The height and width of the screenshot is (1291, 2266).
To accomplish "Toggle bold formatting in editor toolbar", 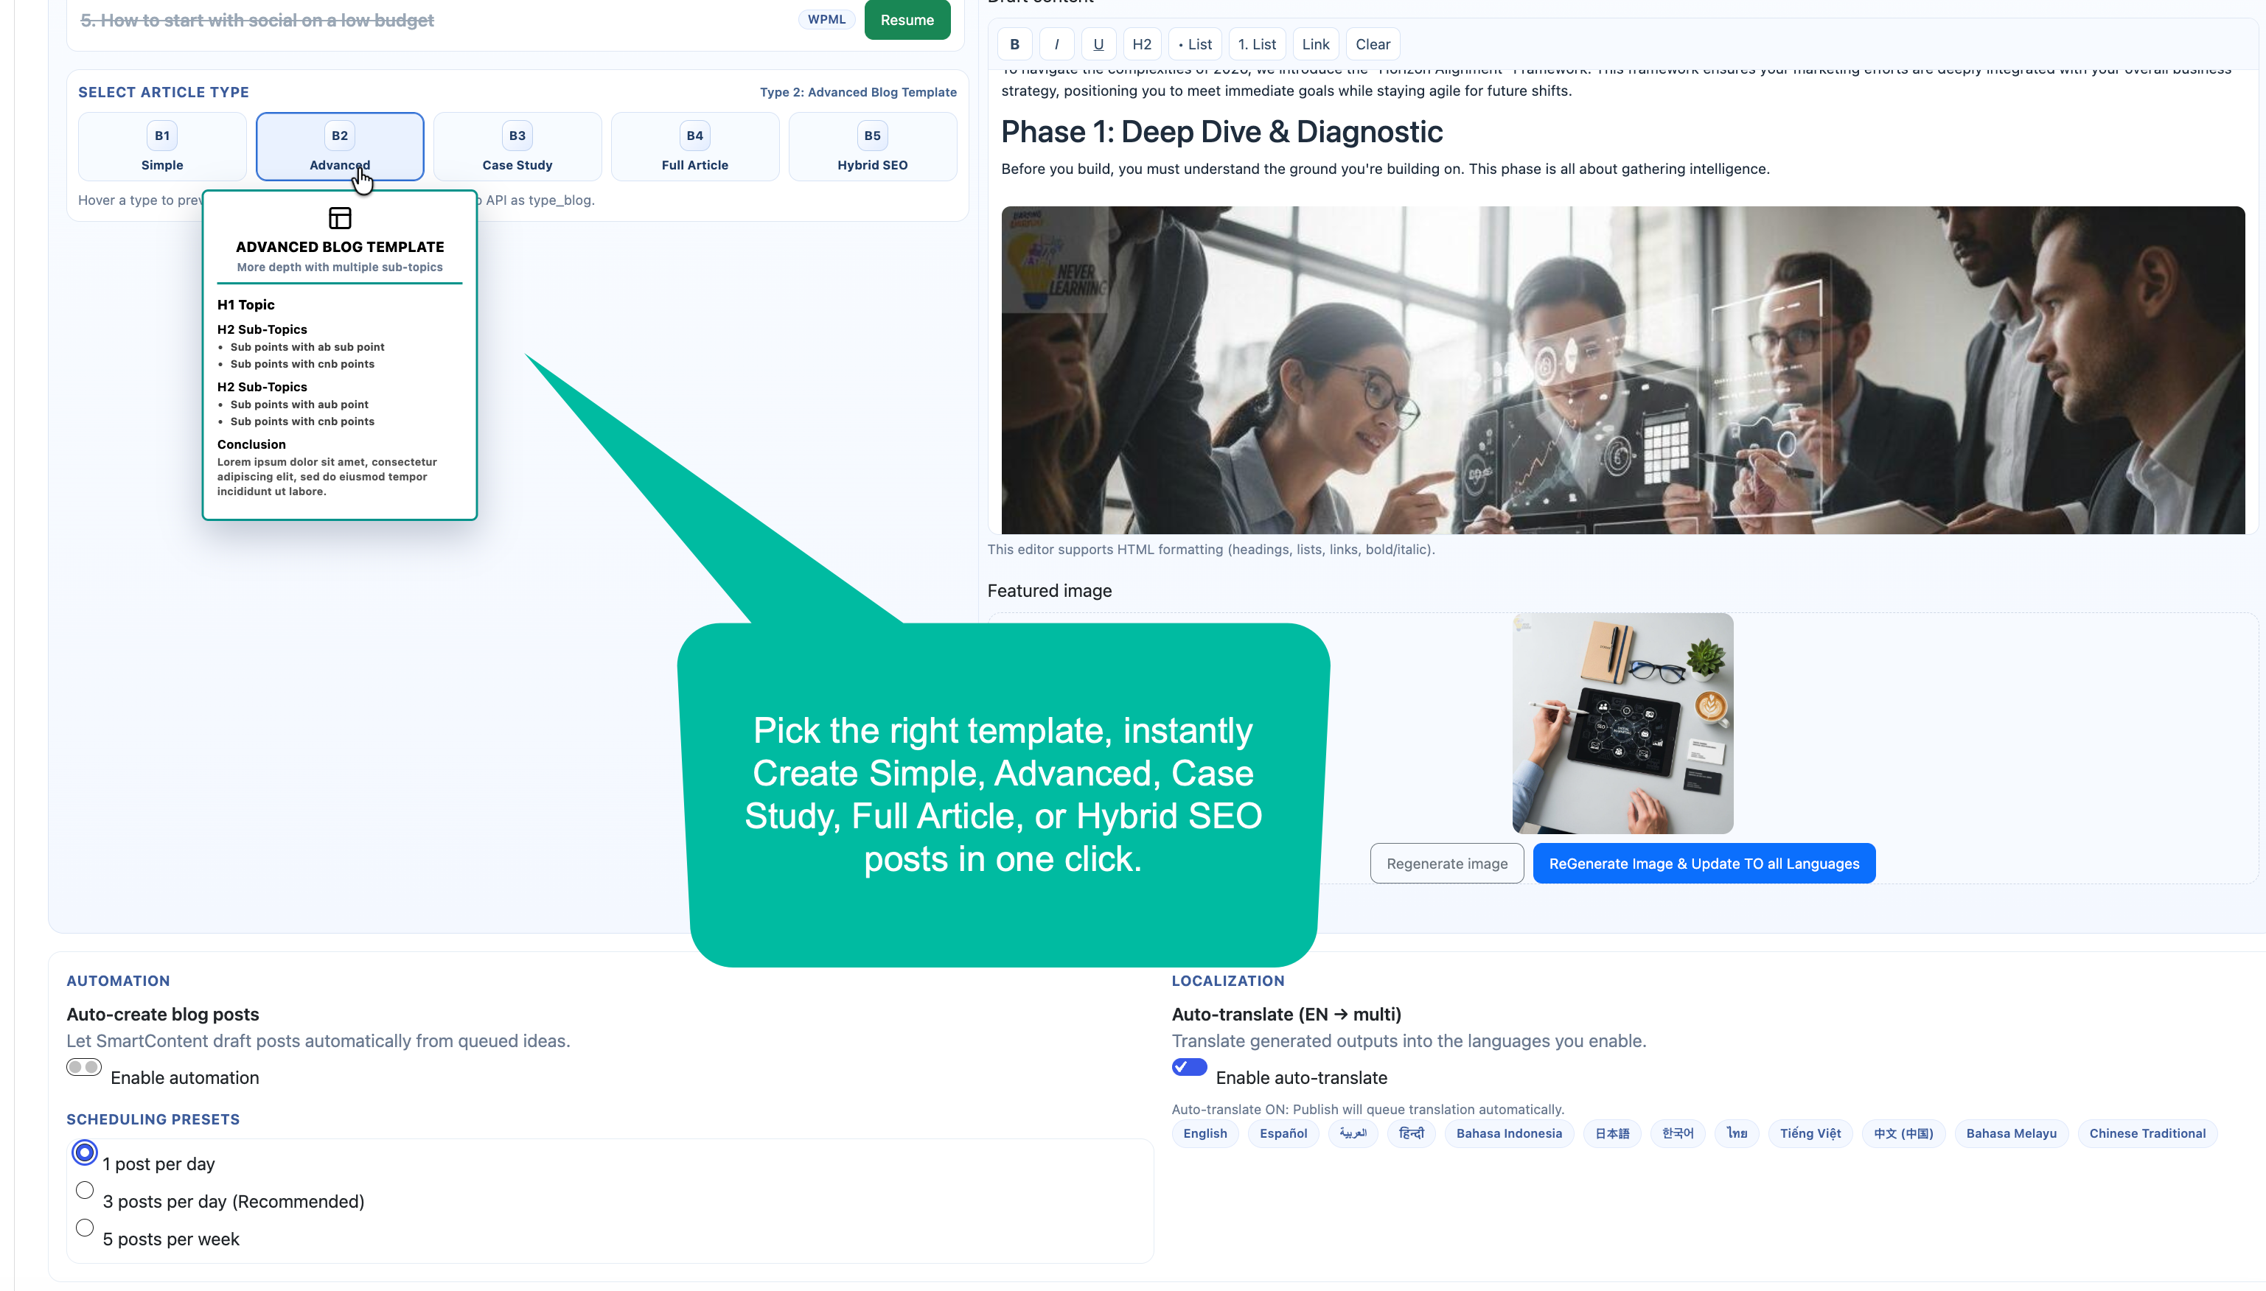I will click(x=1014, y=44).
